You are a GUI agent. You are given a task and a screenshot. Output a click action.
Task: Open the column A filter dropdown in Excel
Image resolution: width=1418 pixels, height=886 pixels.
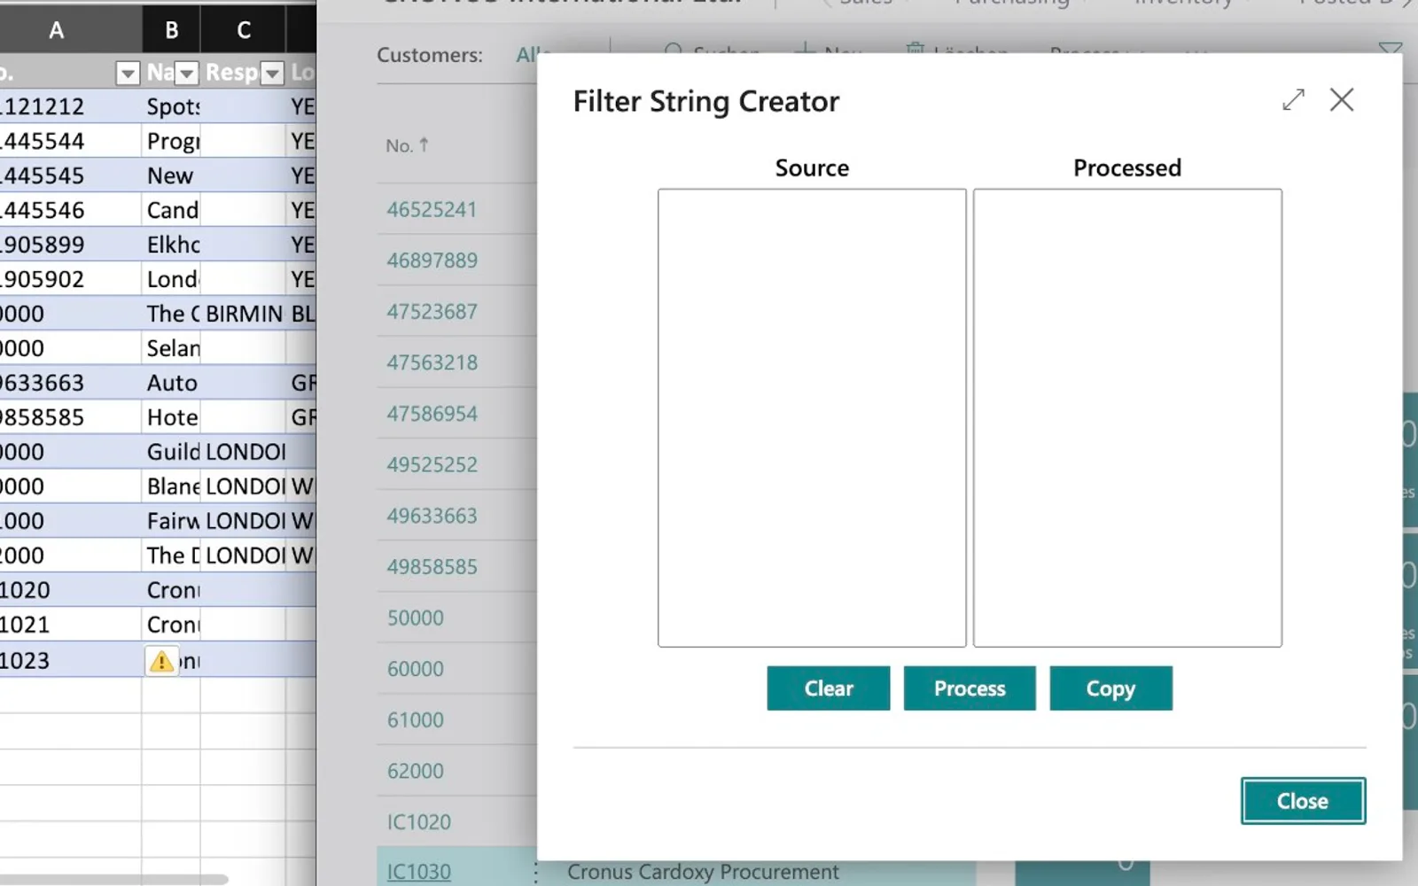pos(128,73)
